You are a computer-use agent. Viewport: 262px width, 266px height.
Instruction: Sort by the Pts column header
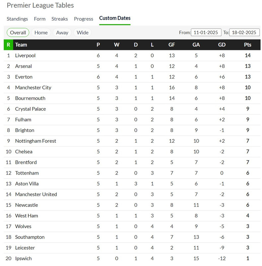[x=248, y=45]
